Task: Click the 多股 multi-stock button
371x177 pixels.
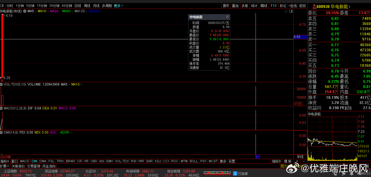Action: coord(245,5)
